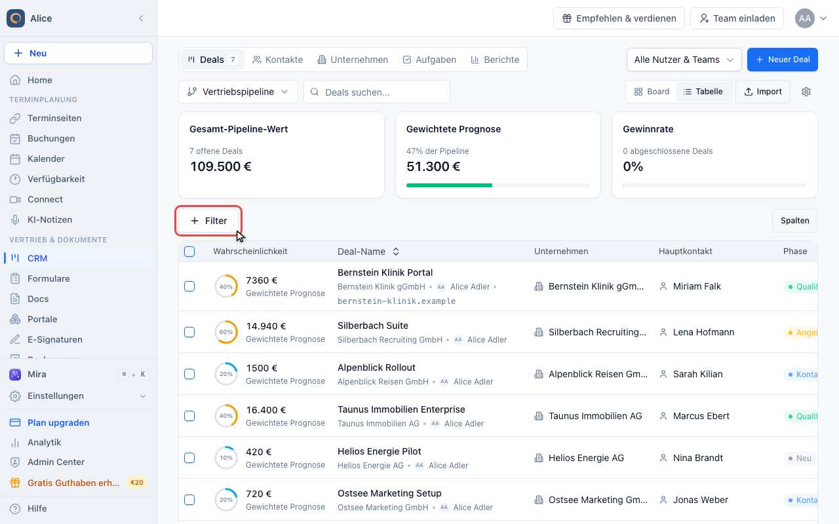
Task: Click the Verfügbarkeit clock icon
Action: pos(15,179)
